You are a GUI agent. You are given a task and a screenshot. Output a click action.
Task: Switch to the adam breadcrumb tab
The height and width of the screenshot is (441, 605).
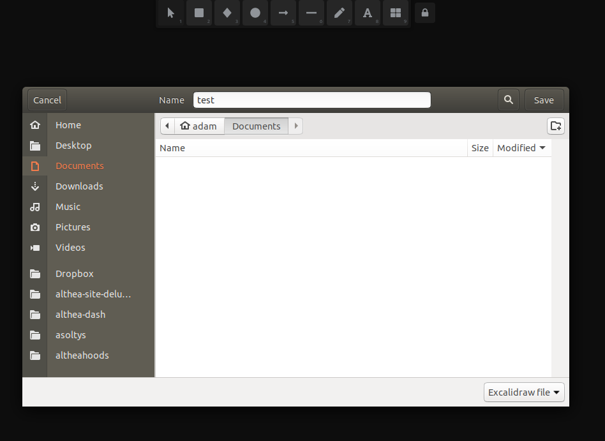(x=198, y=126)
